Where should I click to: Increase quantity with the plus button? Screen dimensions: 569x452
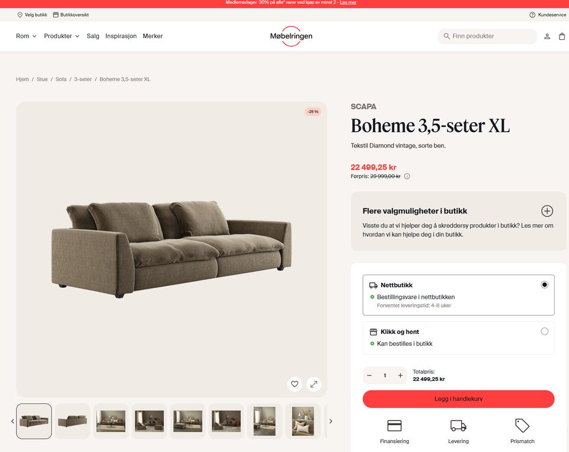(x=400, y=375)
